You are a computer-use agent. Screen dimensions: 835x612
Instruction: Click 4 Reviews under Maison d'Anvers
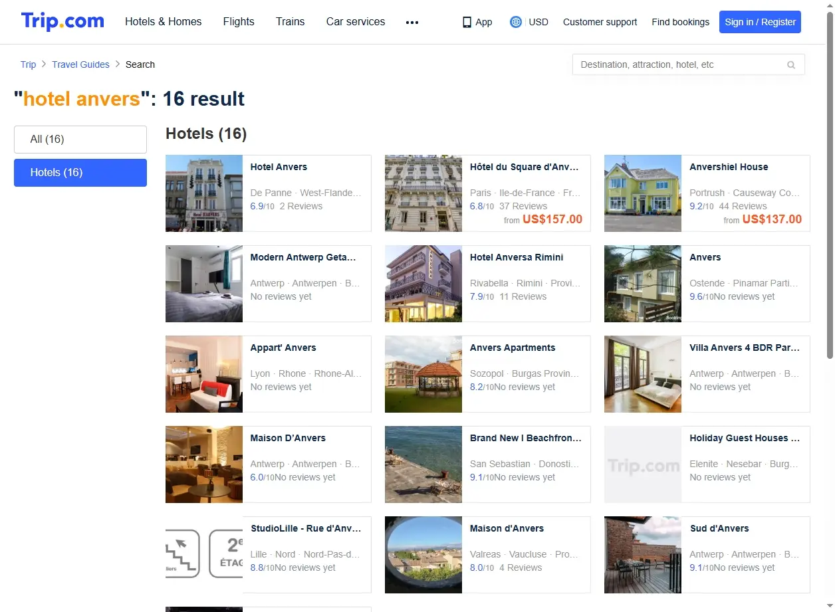coord(521,568)
